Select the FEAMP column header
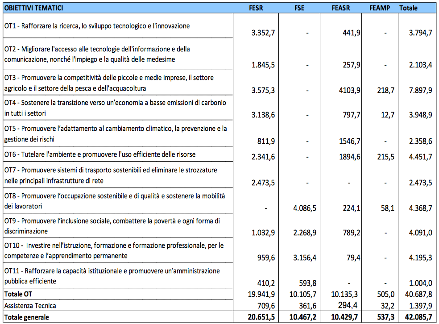This screenshot has height=324, width=439. 380,8
